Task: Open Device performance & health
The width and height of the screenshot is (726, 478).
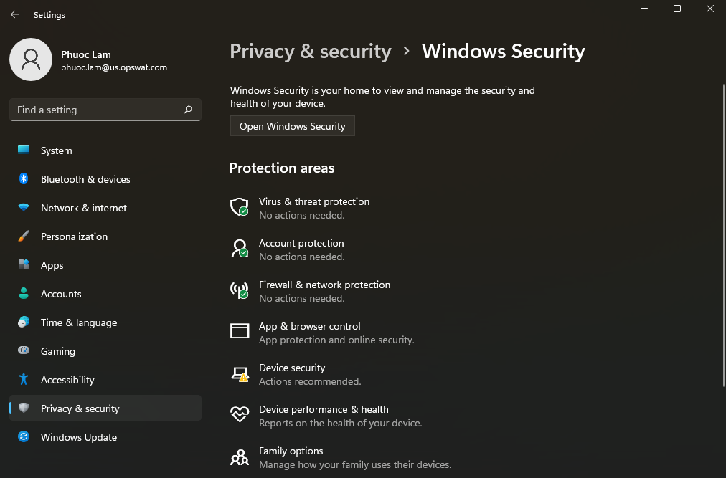Action: pyautogui.click(x=326, y=416)
